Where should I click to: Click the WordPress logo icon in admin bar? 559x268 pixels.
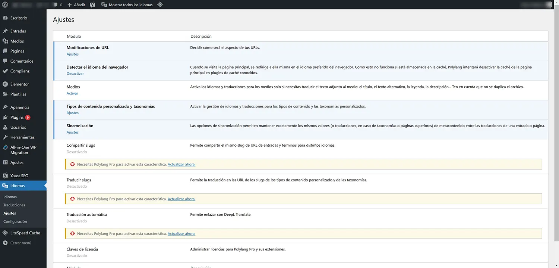pyautogui.click(x=5, y=5)
